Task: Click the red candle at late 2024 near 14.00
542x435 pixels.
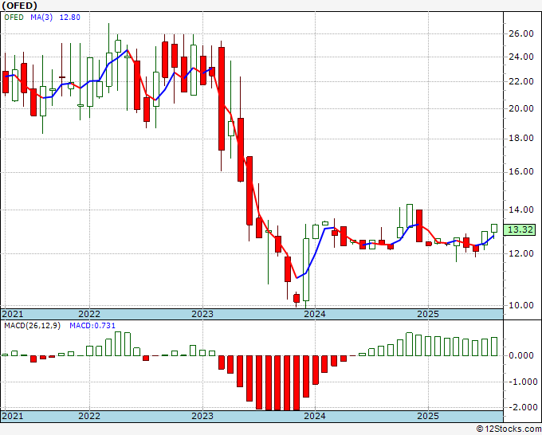Action: pyautogui.click(x=419, y=225)
